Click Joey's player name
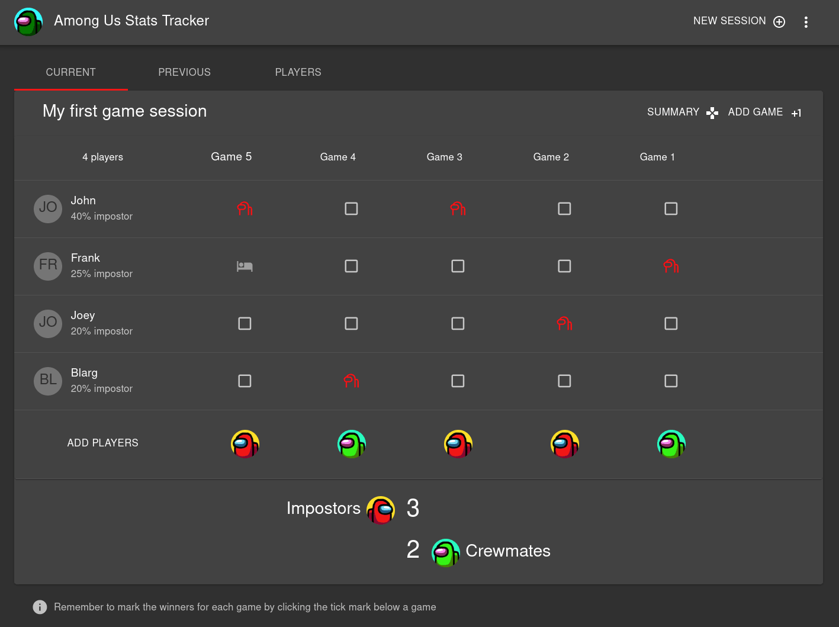 (x=83, y=316)
